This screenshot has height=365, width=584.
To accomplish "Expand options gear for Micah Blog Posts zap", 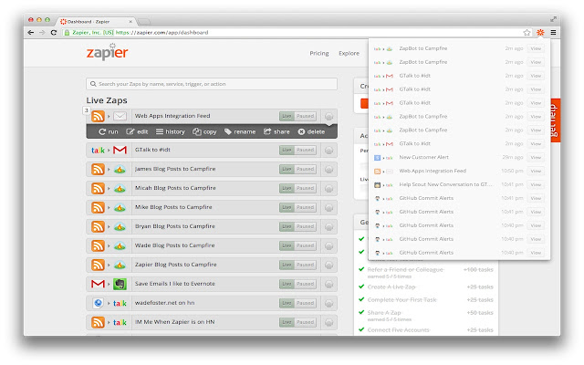I will [328, 189].
